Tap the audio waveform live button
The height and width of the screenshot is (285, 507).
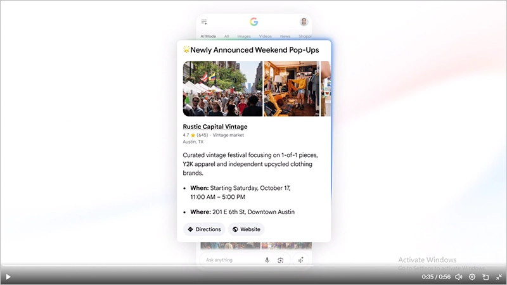300,260
